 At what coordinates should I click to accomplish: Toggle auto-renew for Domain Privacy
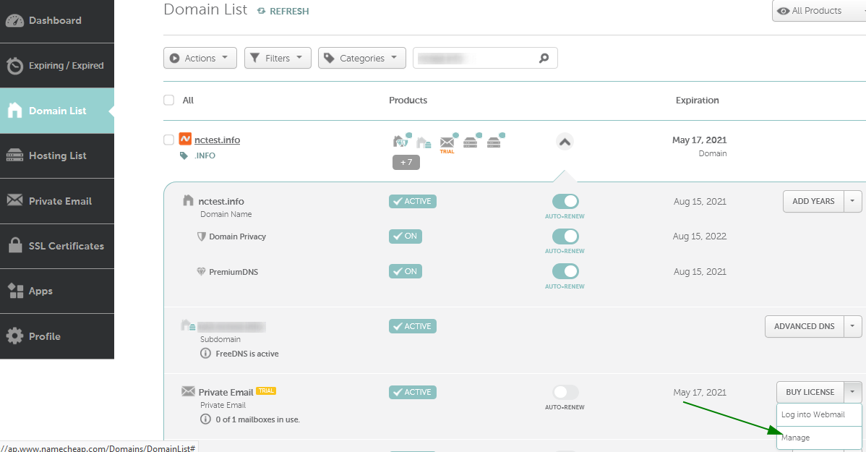coord(565,236)
